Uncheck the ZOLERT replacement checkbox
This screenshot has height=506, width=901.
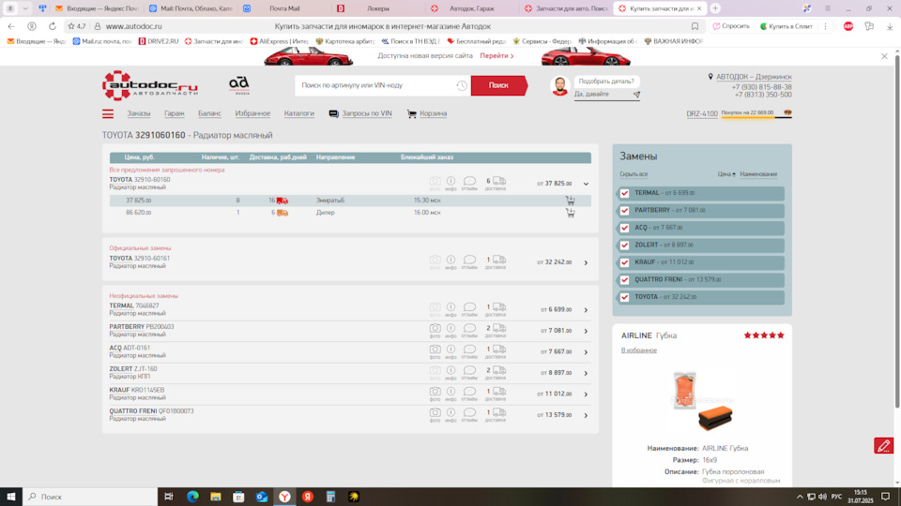point(625,245)
